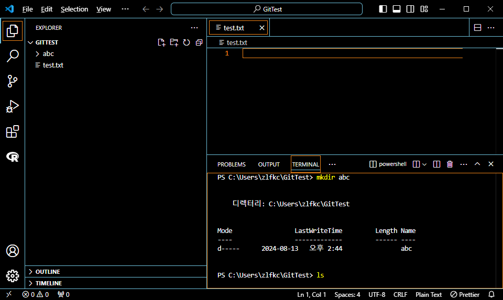The image size is (503, 300).
Task: Open the Manage gear icon
Action: click(13, 275)
